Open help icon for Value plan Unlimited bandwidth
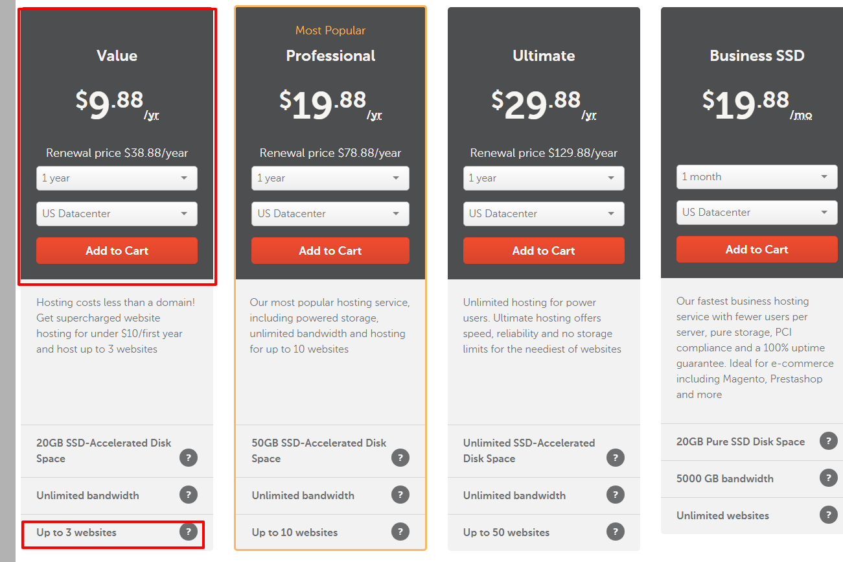 point(188,495)
